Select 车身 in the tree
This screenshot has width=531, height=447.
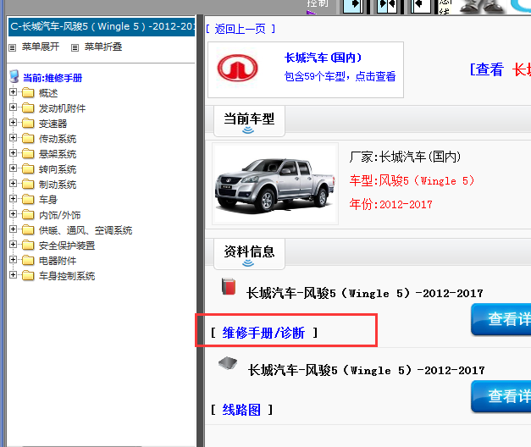tap(48, 200)
